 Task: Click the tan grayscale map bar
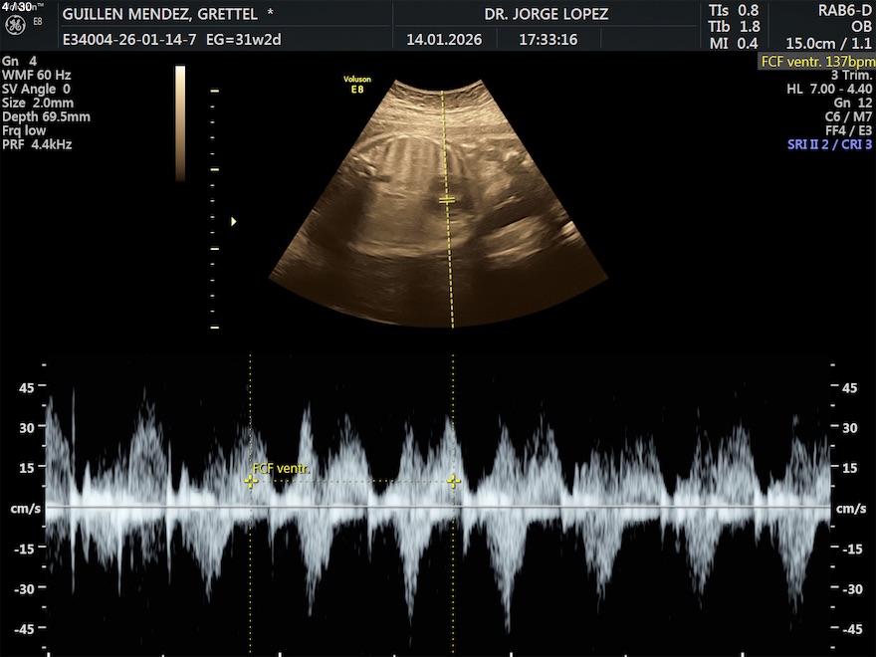click(180, 123)
